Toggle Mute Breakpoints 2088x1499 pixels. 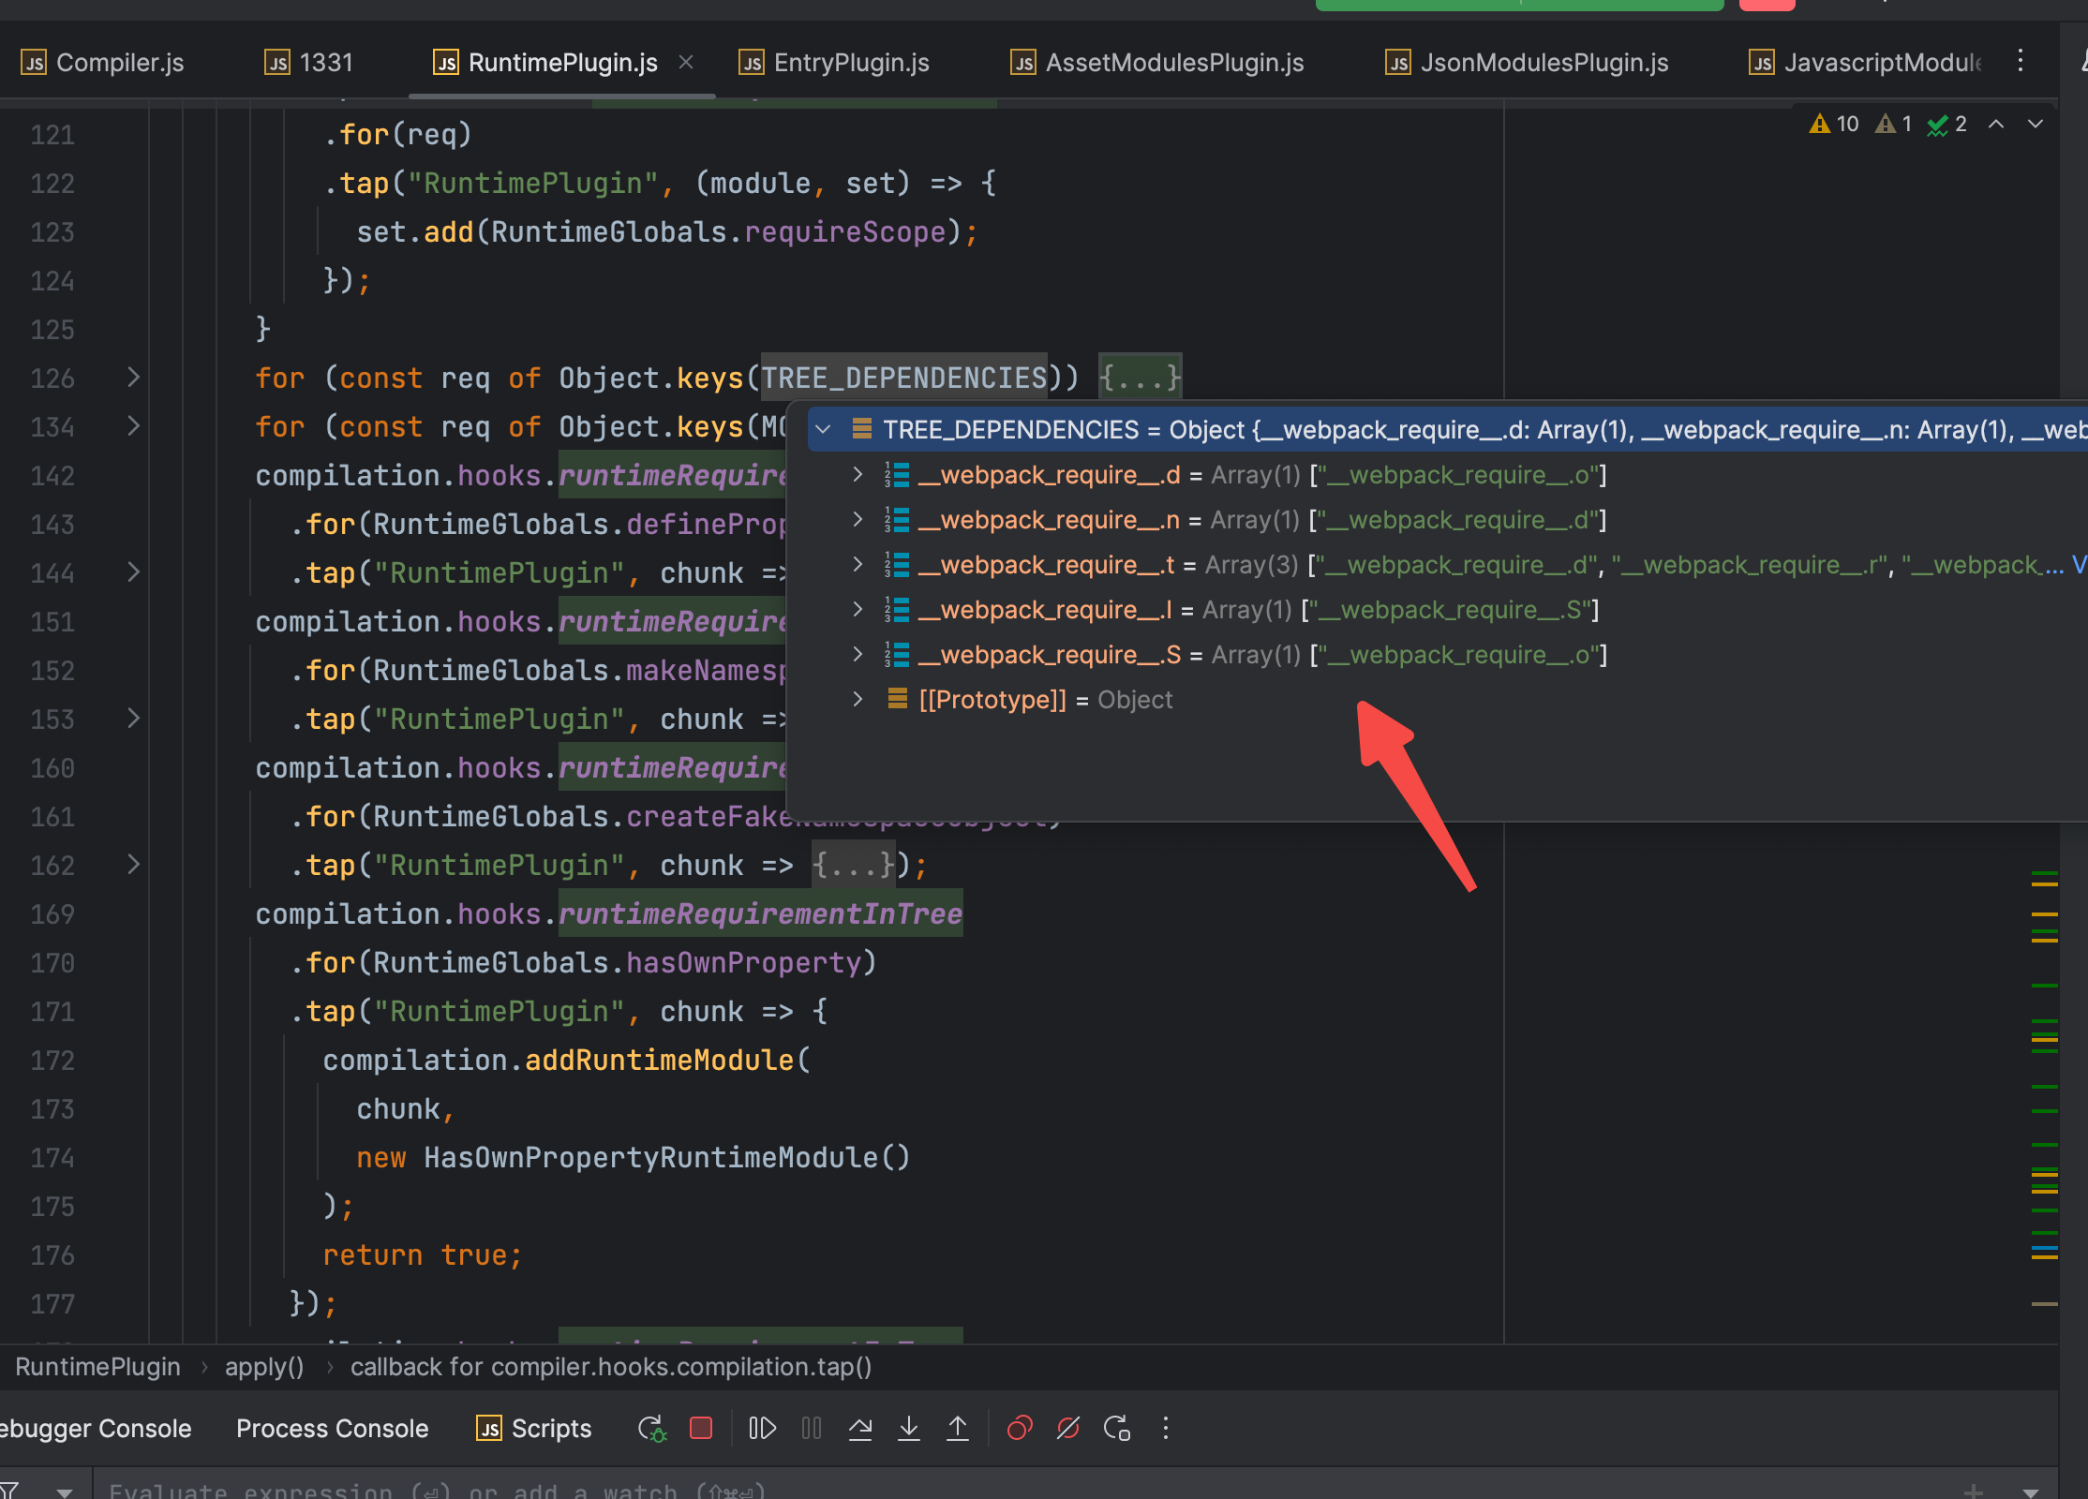click(x=1068, y=1429)
